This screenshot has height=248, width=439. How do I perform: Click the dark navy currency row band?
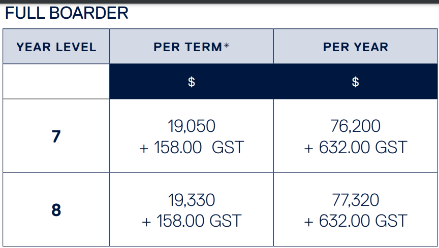[x=273, y=81]
